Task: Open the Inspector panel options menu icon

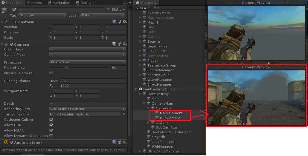Action: pyautogui.click(x=129, y=3)
